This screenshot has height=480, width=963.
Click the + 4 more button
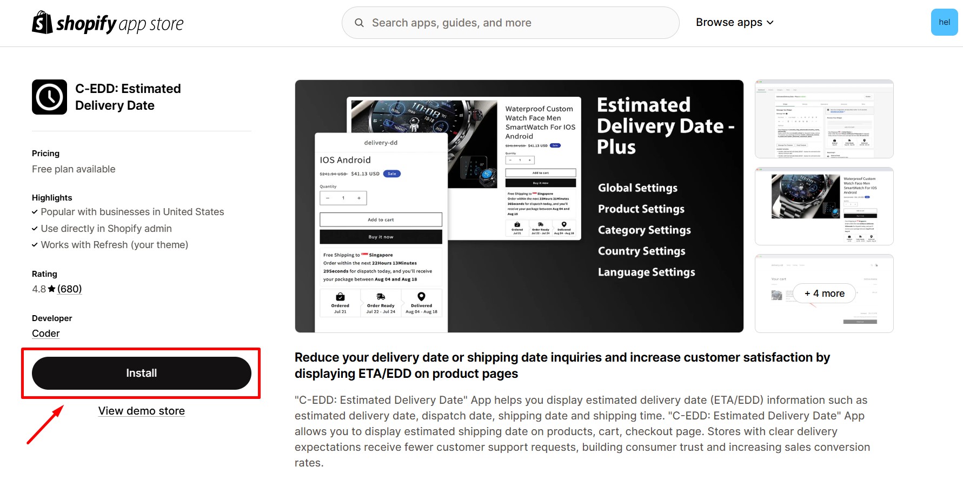click(x=825, y=293)
